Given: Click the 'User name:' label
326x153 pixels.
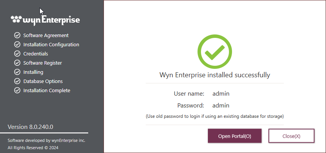Looking at the screenshot, I should (x=189, y=93).
